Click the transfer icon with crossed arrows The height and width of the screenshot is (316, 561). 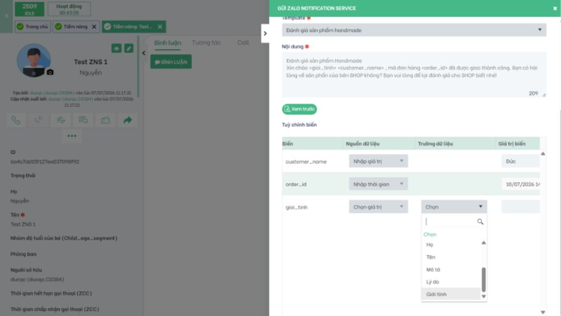pos(60,120)
